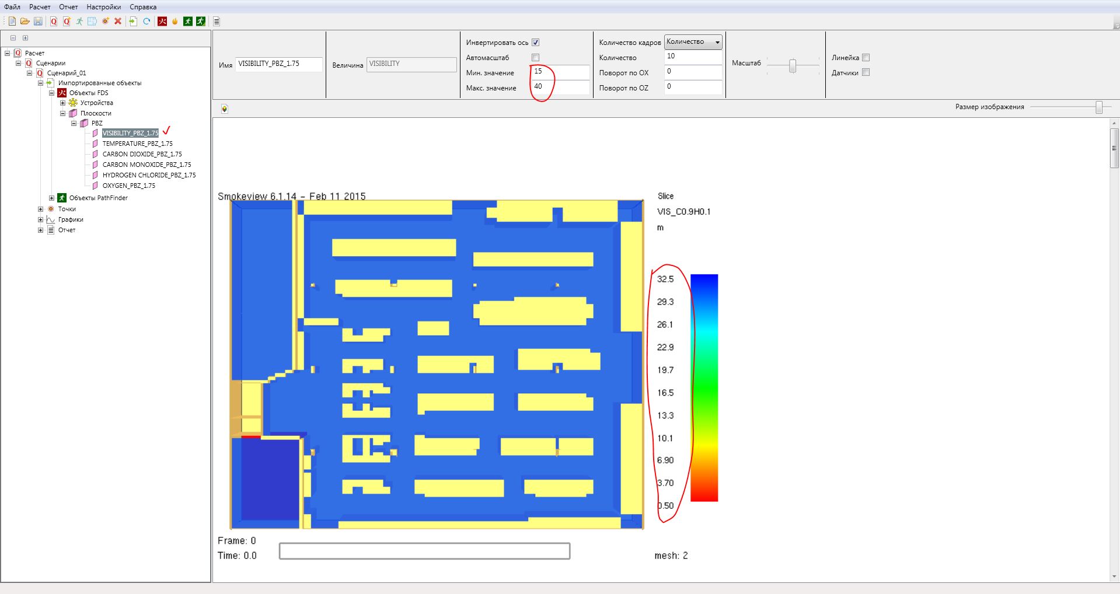Screen dimensions: 1120x594
Task: Open the 'Расчет' menu
Action: point(40,7)
